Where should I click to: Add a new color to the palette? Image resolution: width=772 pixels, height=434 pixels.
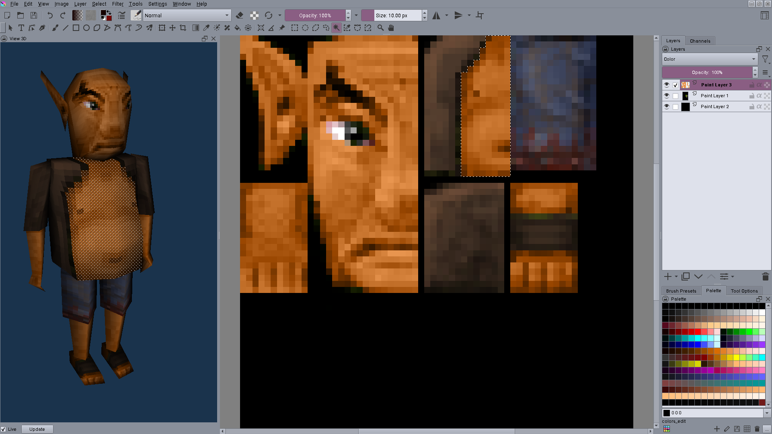tap(717, 429)
